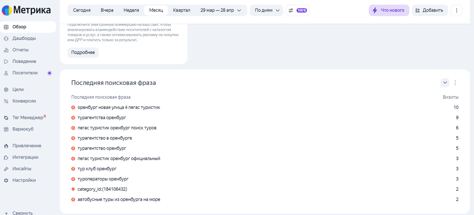The height and width of the screenshot is (215, 474).
Task: Open the widget three-dot options menu
Action: (455, 83)
